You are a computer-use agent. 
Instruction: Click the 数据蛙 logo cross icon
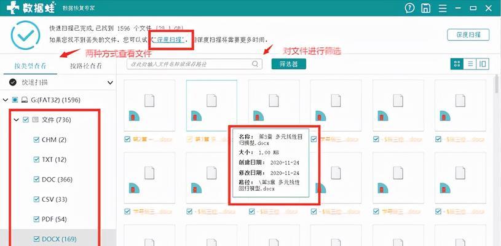13,7
